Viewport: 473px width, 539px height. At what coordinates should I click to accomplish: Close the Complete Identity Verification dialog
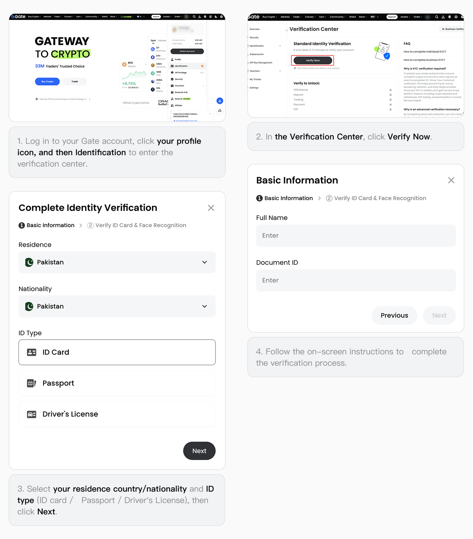[211, 208]
